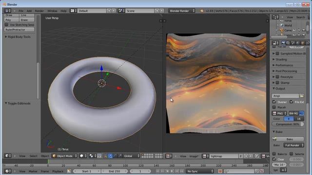
Task: Select the translate manipulator arrow icon
Action: pyautogui.click(x=110, y=156)
